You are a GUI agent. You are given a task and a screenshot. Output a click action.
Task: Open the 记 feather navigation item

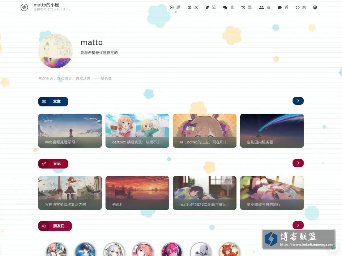click(x=211, y=7)
